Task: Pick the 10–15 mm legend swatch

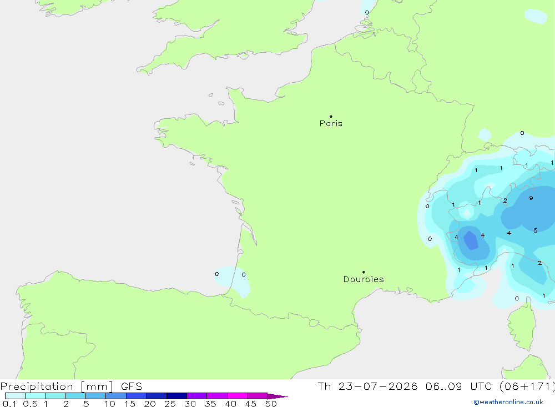Action: [116, 396]
